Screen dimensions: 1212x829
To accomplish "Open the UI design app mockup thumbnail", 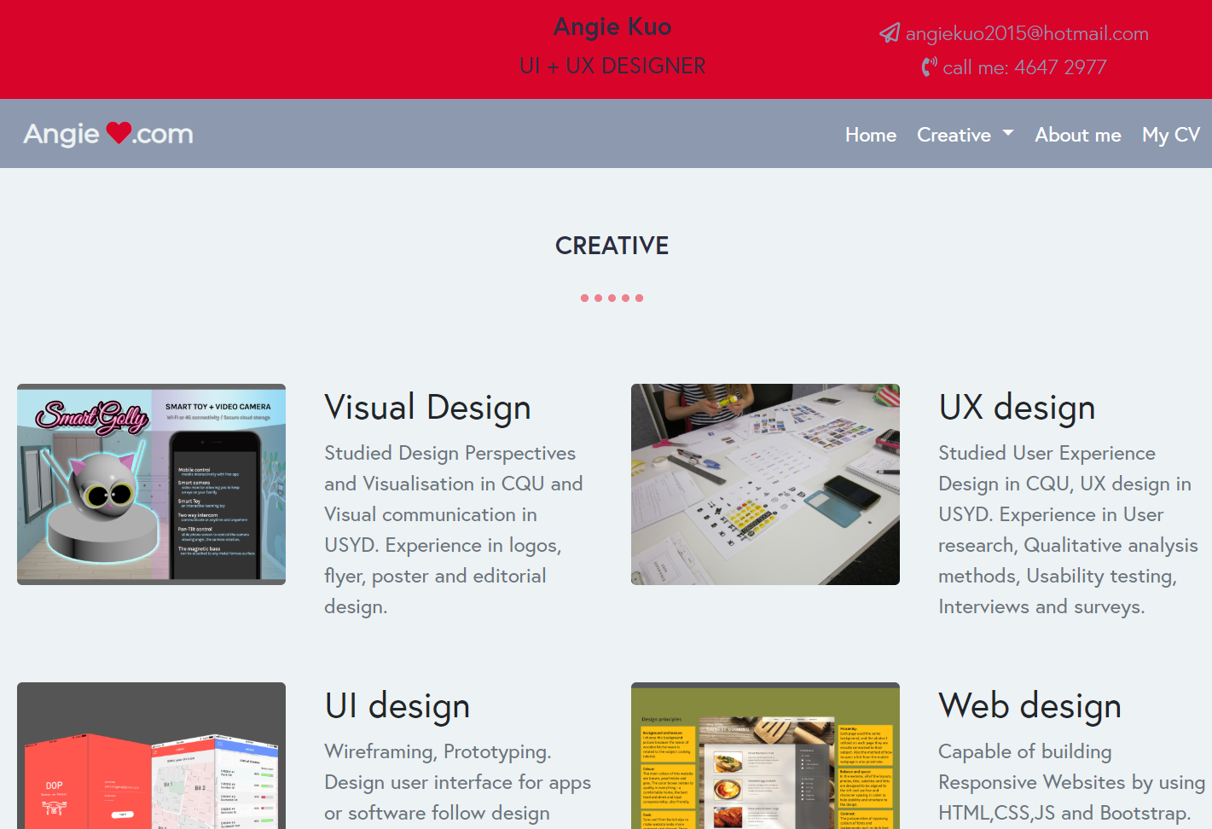I will (x=151, y=756).
